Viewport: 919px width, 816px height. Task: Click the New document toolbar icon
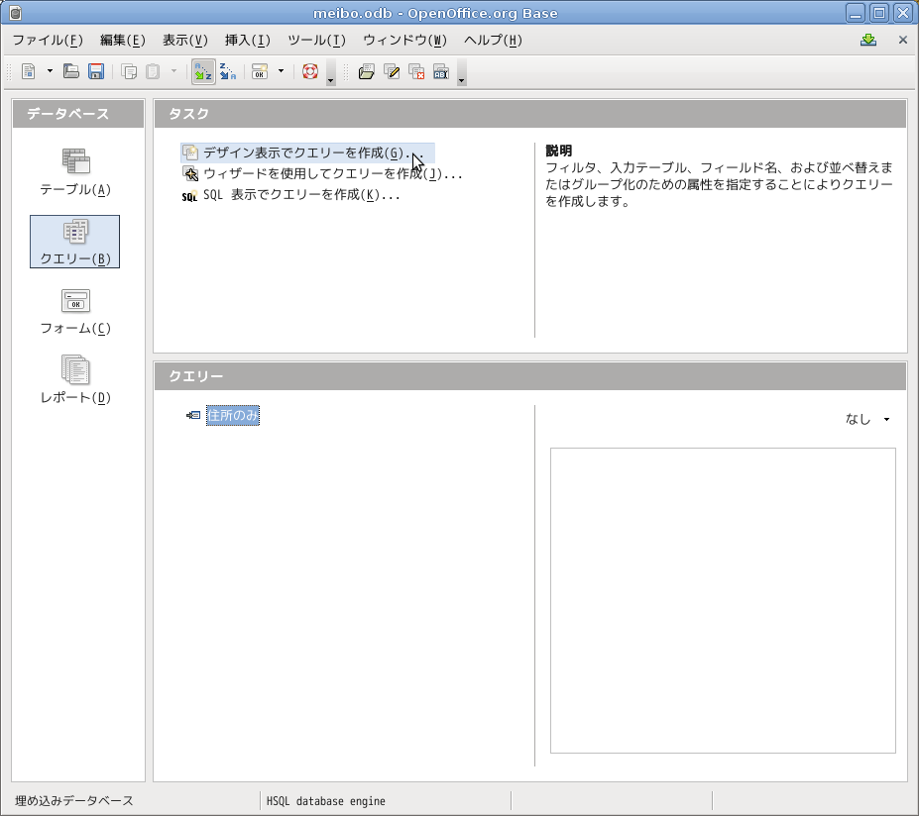[x=29, y=71]
